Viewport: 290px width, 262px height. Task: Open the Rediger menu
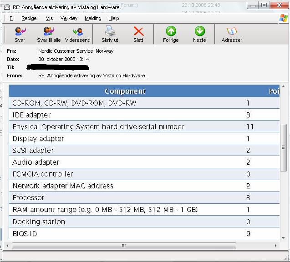point(30,18)
